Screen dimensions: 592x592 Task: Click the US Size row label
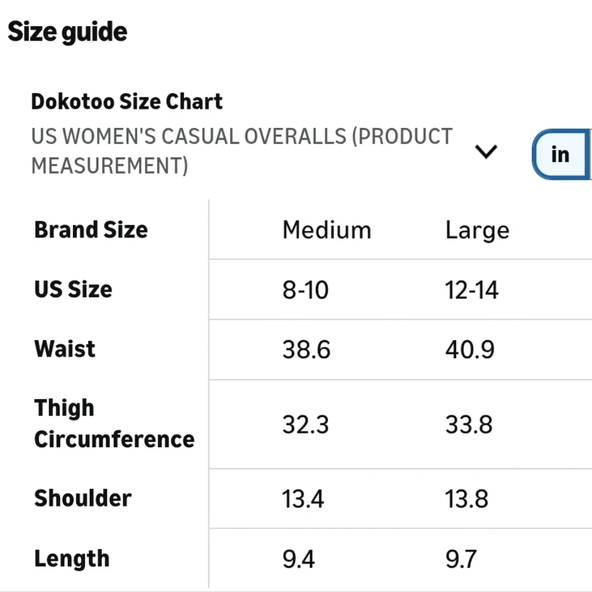pyautogui.click(x=73, y=290)
